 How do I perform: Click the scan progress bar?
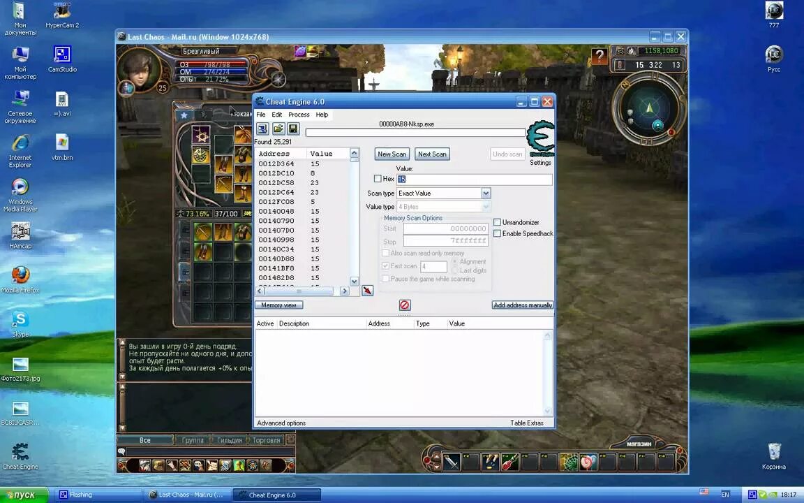pos(415,133)
